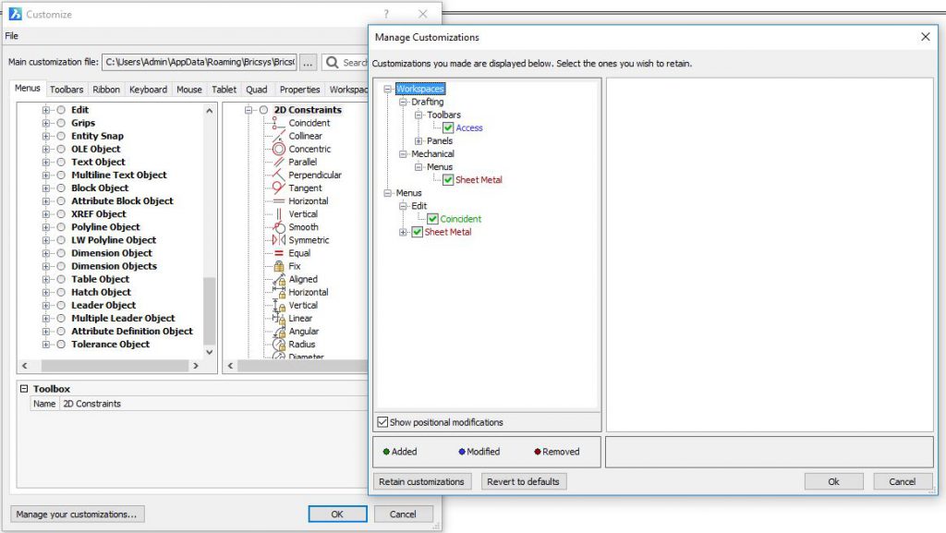The image size is (946, 533).
Task: Click the Name value field 2D Constraints
Action: point(214,404)
